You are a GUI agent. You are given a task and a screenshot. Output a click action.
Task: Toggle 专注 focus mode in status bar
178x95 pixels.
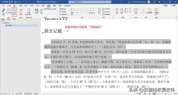(x=139, y=94)
